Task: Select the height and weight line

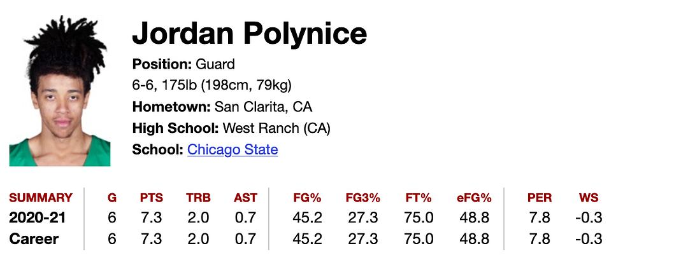Action: tap(211, 85)
